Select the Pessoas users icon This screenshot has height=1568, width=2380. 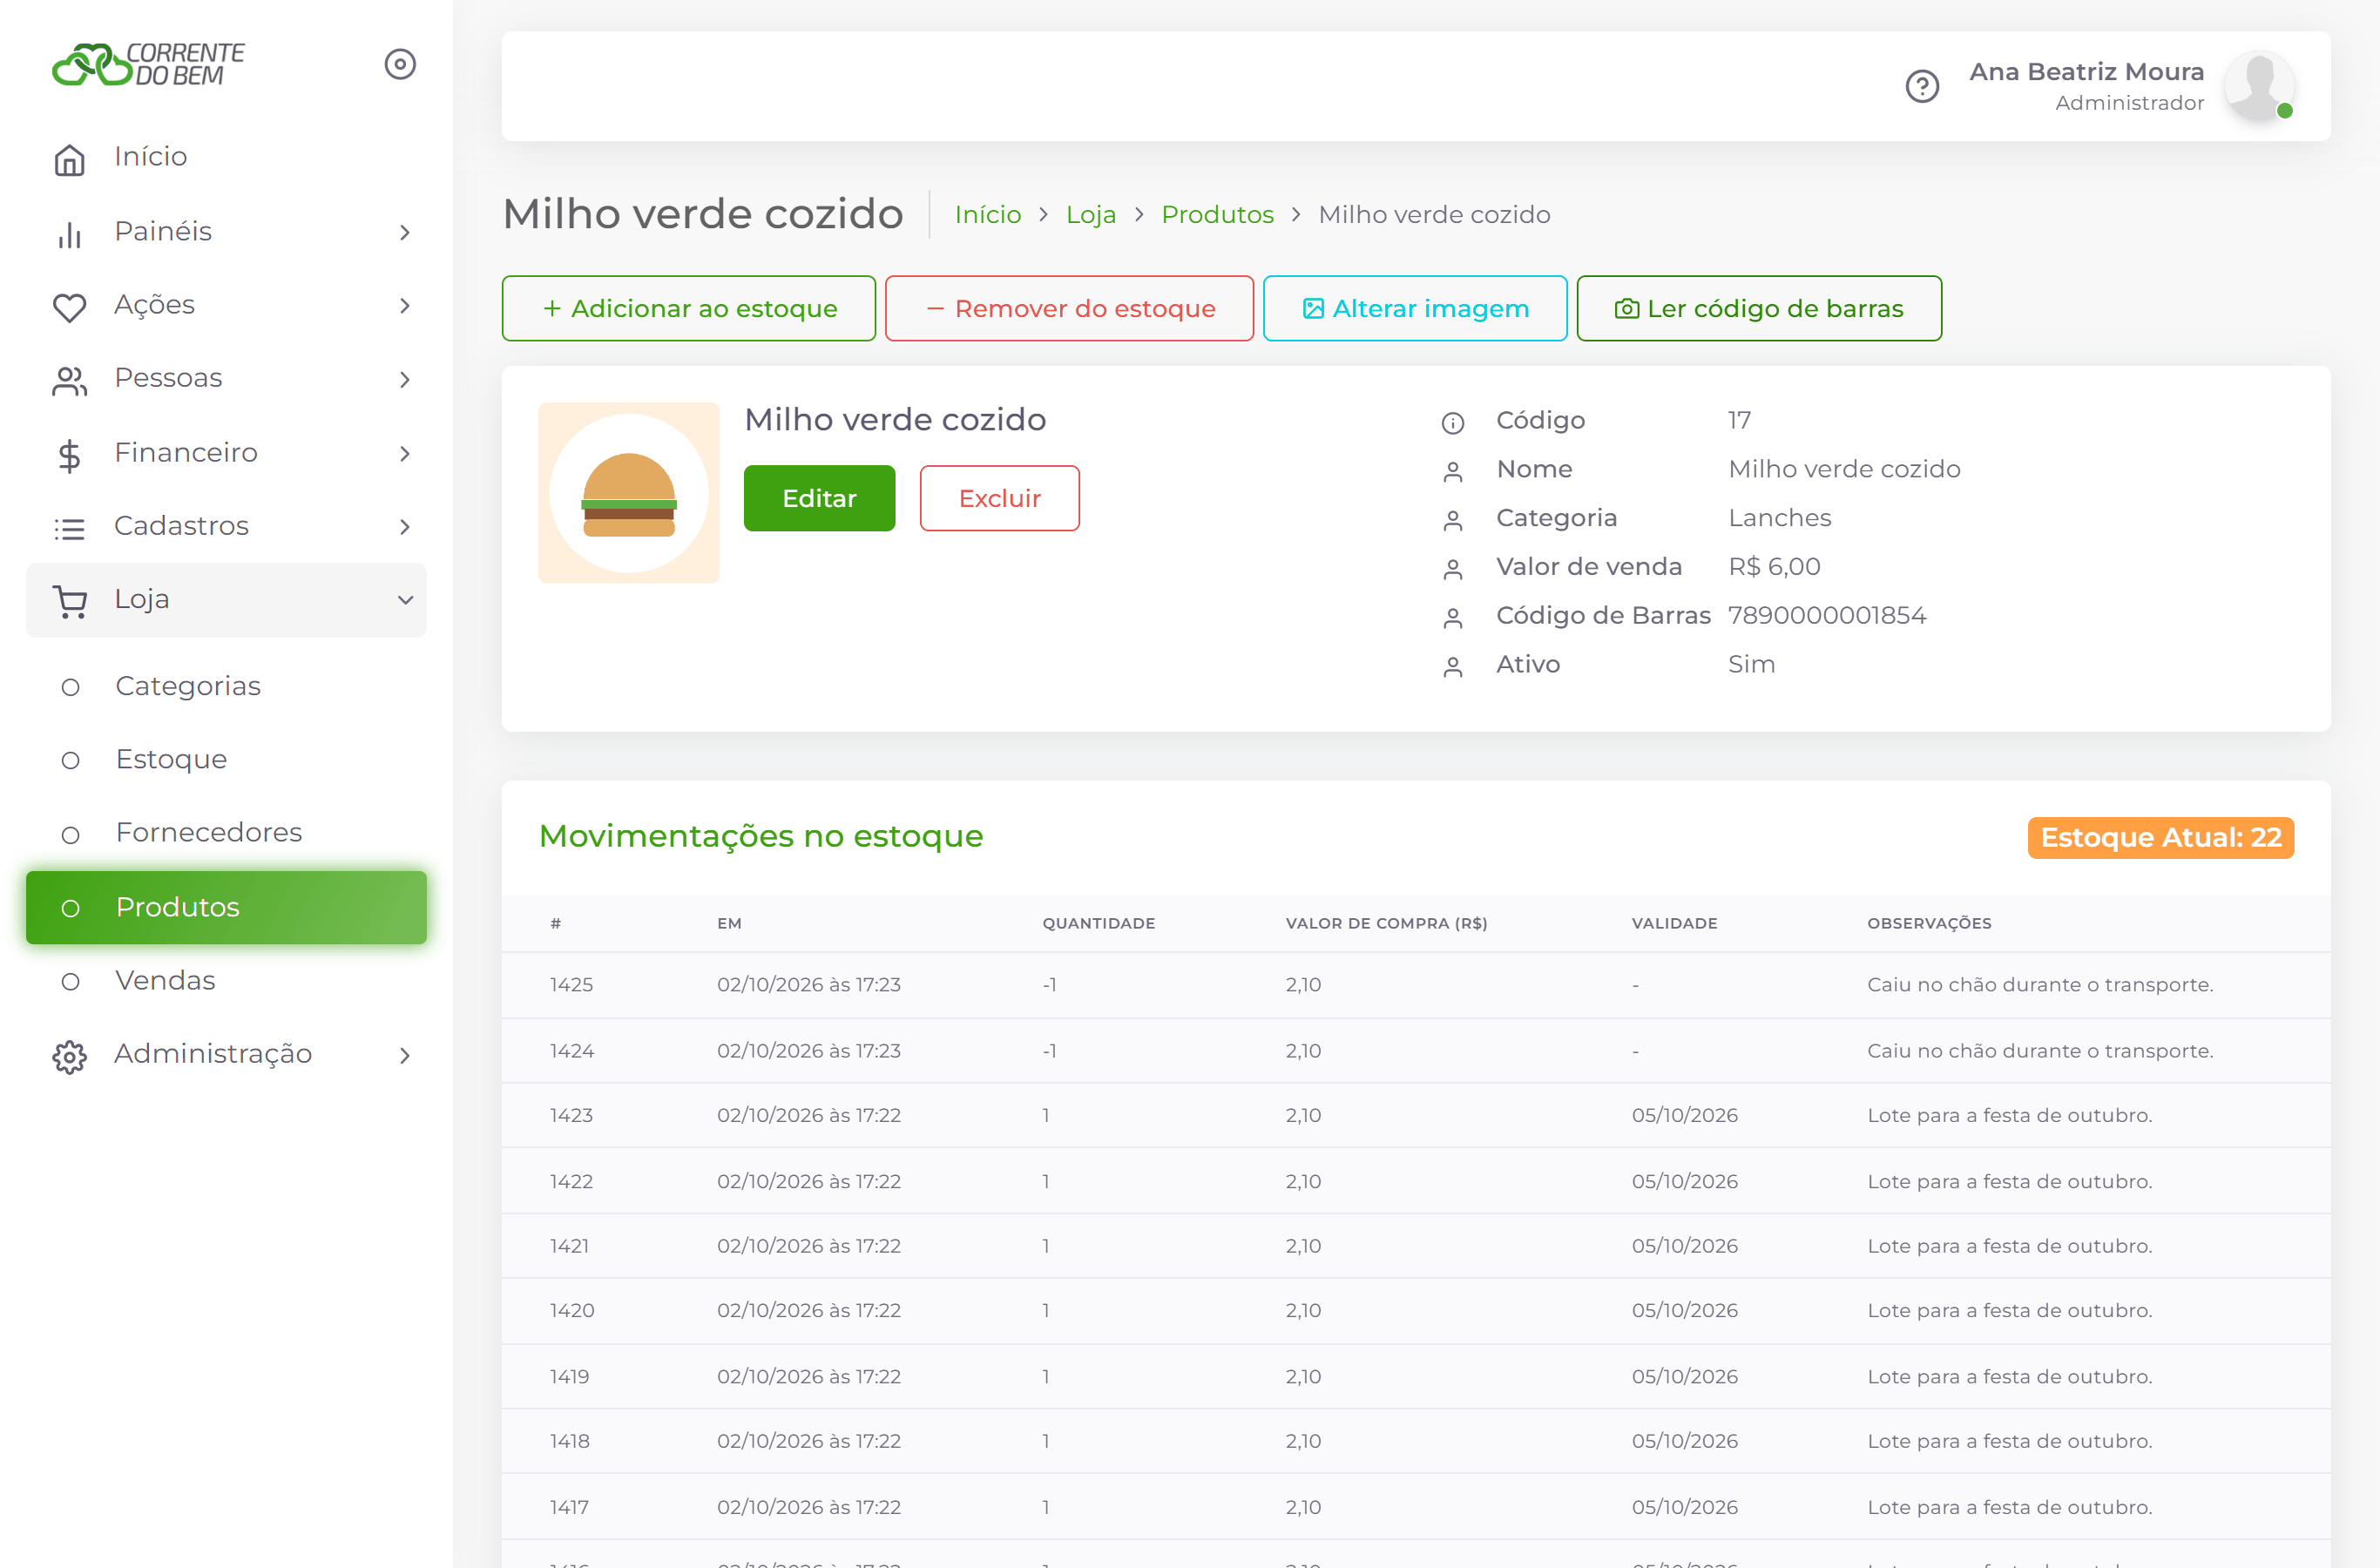[x=69, y=380]
